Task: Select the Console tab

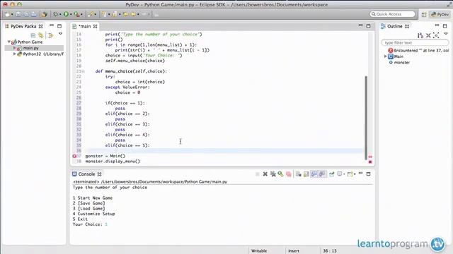Action: coord(86,174)
